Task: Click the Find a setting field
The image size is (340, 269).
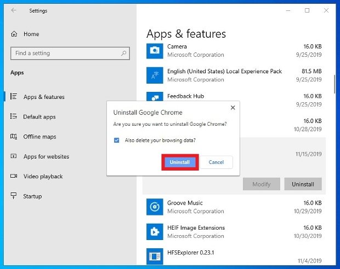Action: [x=70, y=53]
